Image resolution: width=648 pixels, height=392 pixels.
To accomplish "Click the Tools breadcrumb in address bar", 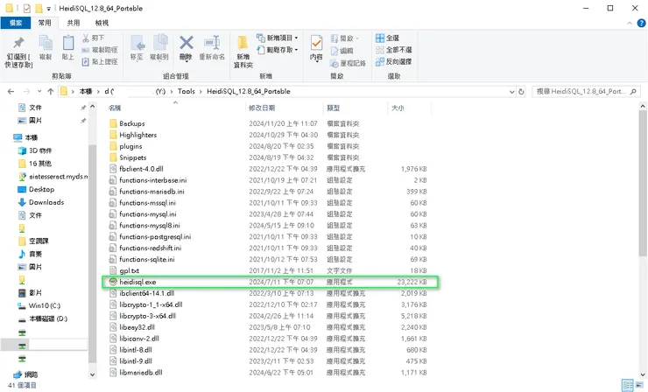I will (x=186, y=92).
